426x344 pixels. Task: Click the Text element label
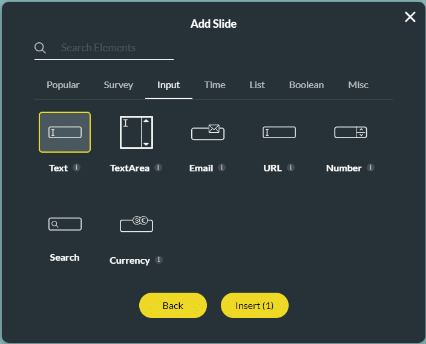coord(58,168)
